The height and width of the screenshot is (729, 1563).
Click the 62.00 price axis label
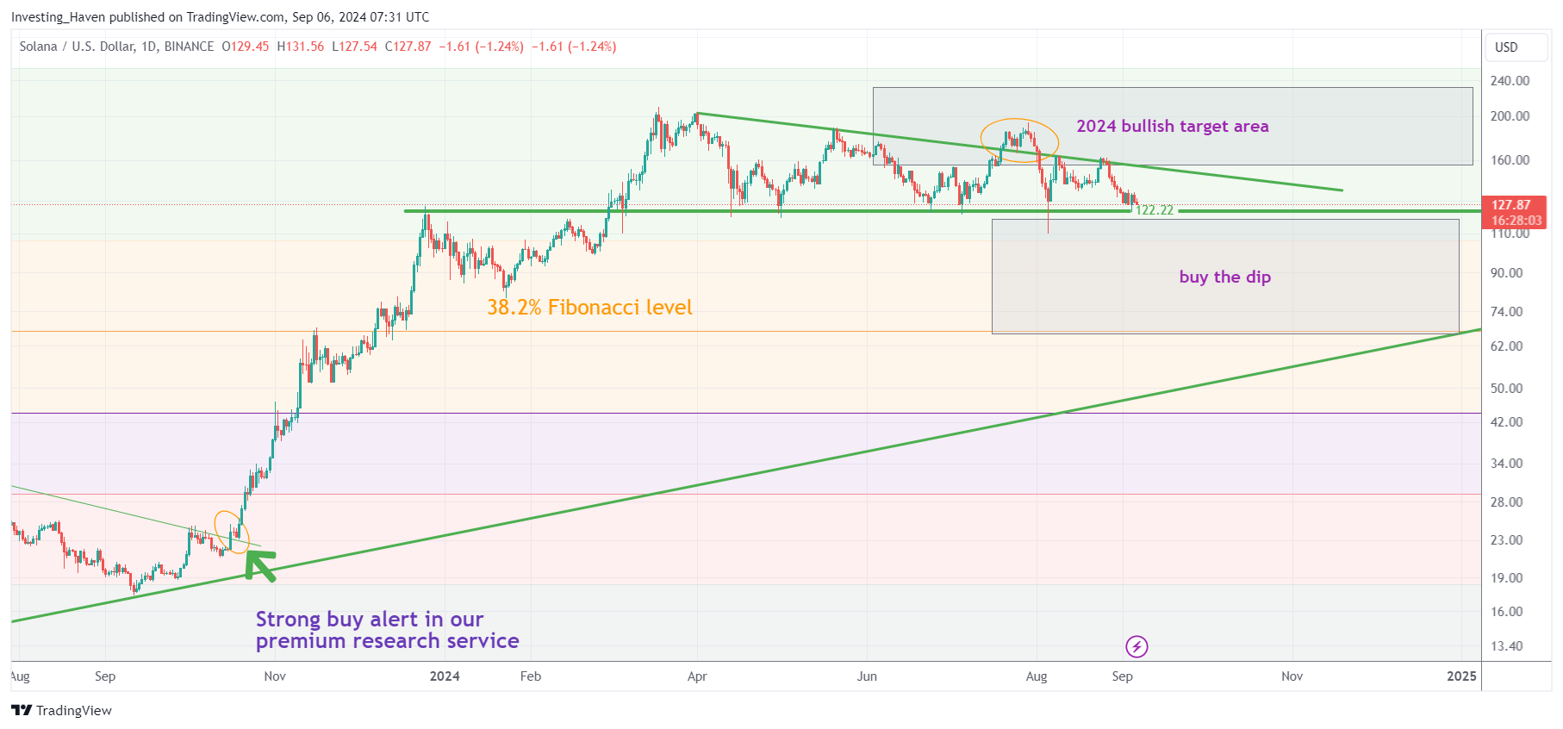coord(1507,346)
